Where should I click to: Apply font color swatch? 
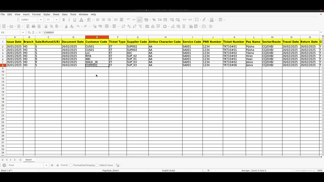(x=81, y=20)
